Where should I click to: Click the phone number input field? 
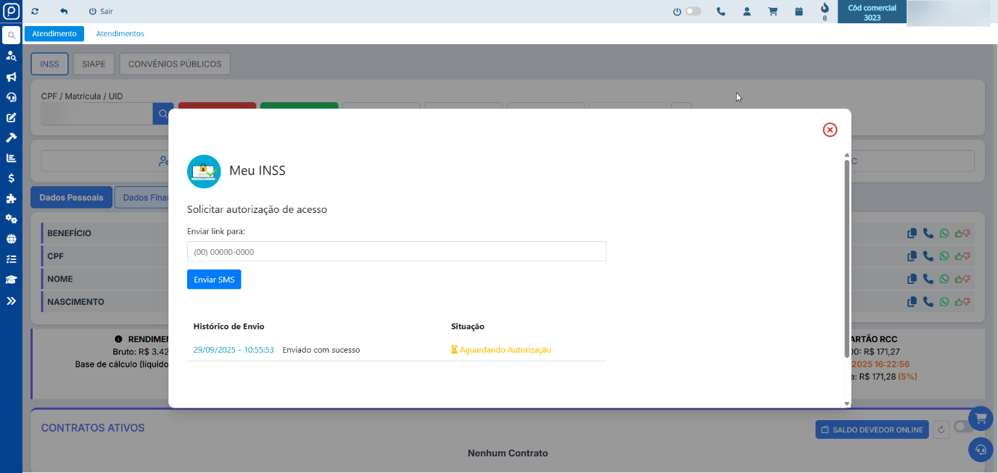click(396, 251)
